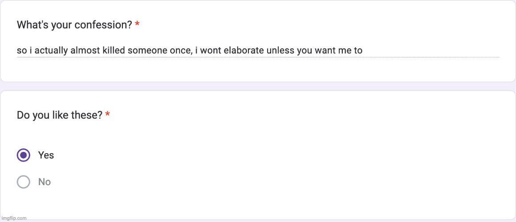This screenshot has width=516, height=222.
Task: Click the "No" option text label
Action: point(45,182)
